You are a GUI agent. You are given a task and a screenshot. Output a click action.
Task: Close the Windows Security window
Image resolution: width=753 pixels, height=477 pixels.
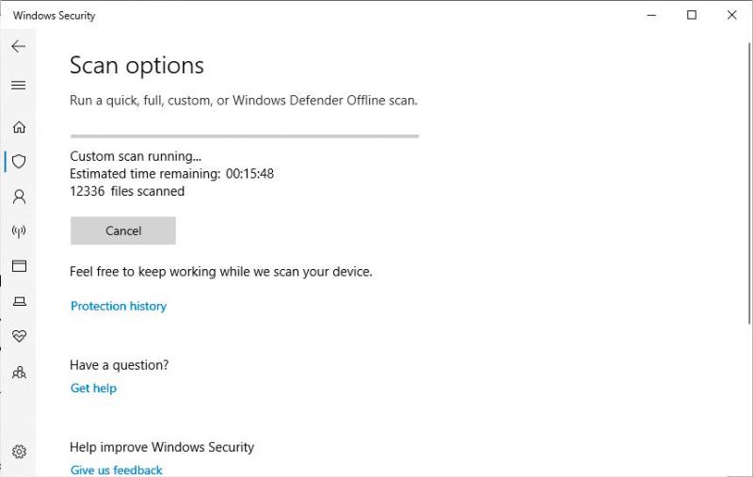coord(732,15)
